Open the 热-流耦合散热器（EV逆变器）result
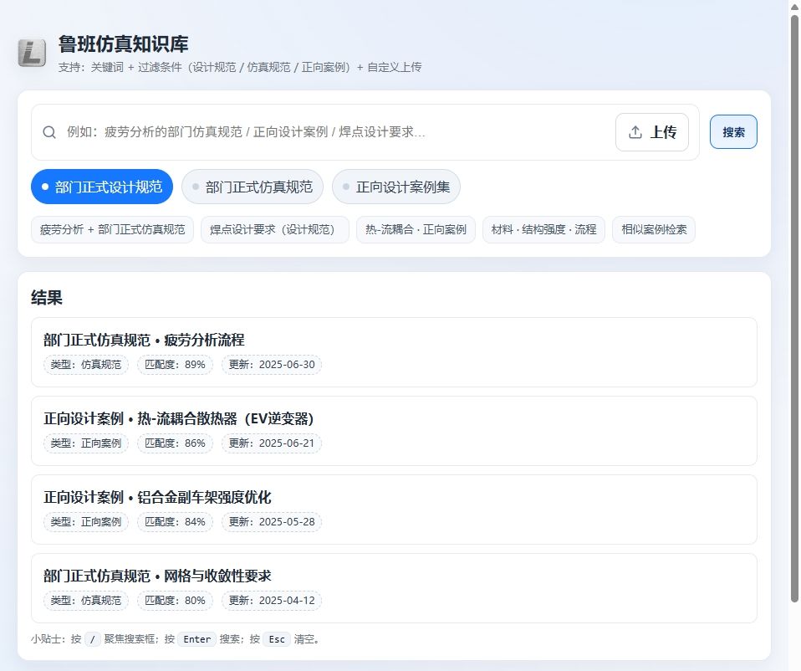 click(394, 418)
